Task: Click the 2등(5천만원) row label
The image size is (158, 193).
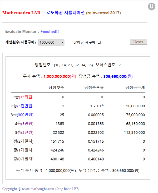Action: 23,106
